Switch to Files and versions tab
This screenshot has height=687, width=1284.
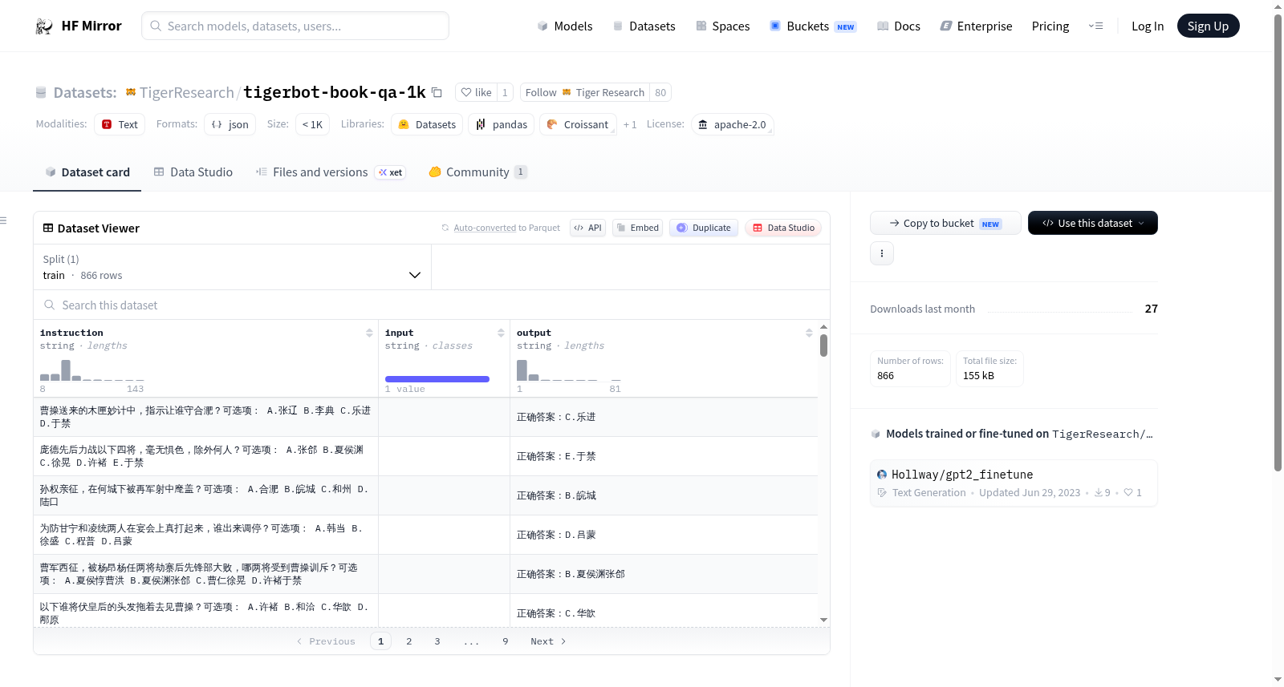tap(331, 172)
